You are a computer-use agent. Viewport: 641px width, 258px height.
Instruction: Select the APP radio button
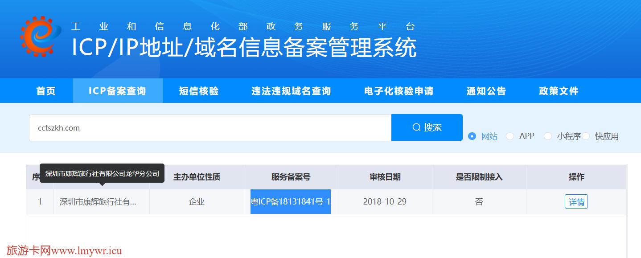(x=510, y=137)
